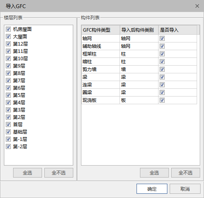Confirm import with the 确定 button
This screenshot has height=198, width=204.
(x=152, y=189)
